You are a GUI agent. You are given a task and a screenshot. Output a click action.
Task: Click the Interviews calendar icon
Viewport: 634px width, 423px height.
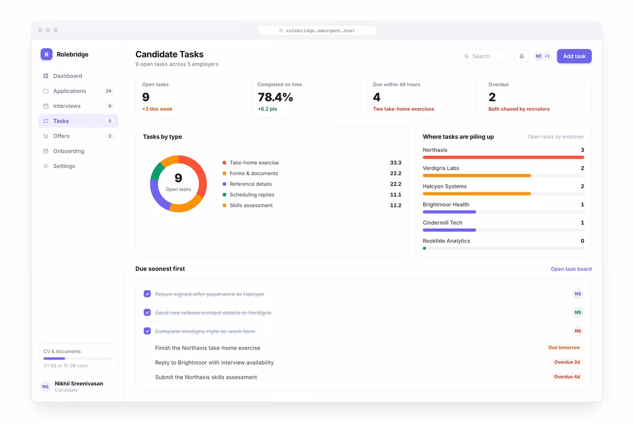click(46, 106)
